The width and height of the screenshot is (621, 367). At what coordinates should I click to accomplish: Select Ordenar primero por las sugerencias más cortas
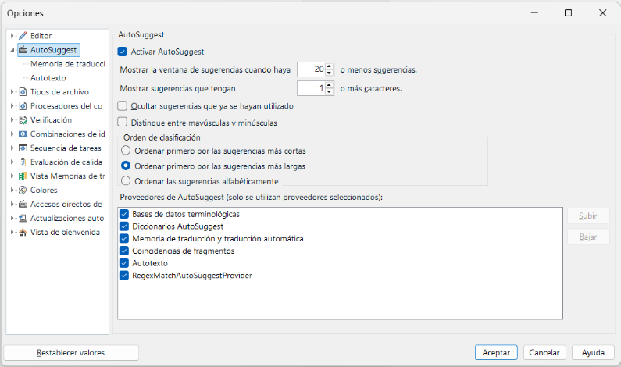click(x=126, y=151)
